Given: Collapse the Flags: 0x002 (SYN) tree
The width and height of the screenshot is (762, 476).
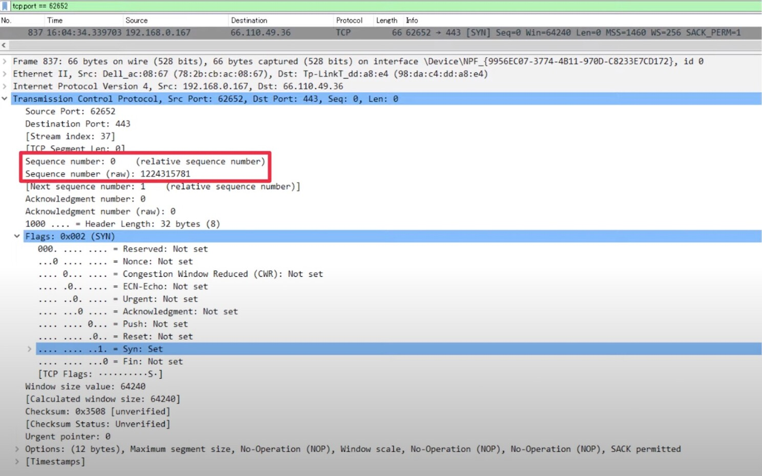Looking at the screenshot, I should (17, 236).
